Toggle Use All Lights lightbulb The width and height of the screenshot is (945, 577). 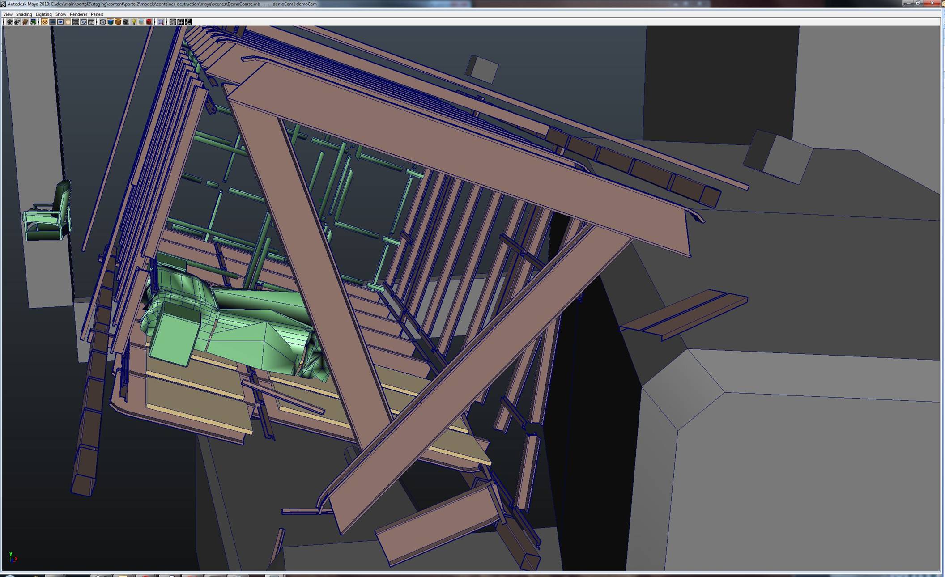(134, 22)
